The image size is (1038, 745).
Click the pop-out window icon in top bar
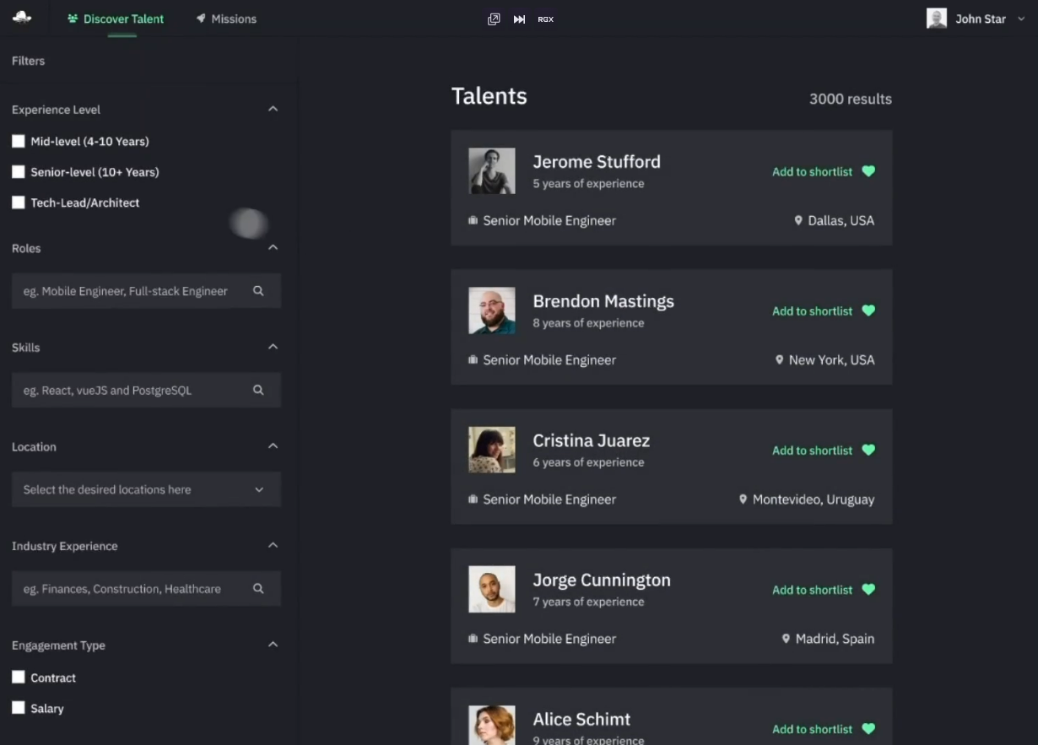click(x=494, y=19)
